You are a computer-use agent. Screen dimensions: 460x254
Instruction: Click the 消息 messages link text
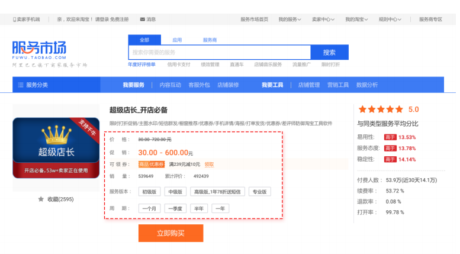pyautogui.click(x=151, y=20)
